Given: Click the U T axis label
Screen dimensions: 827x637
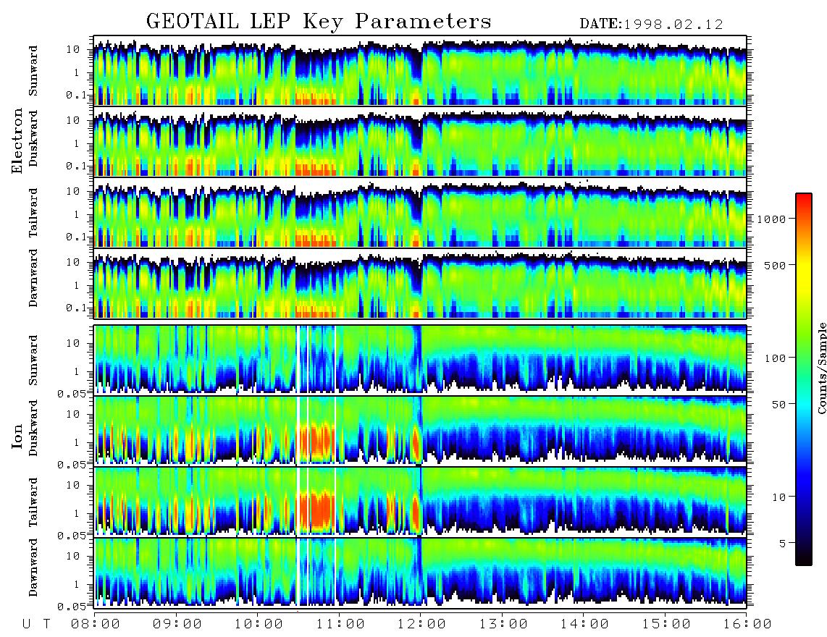Looking at the screenshot, I should [x=37, y=624].
